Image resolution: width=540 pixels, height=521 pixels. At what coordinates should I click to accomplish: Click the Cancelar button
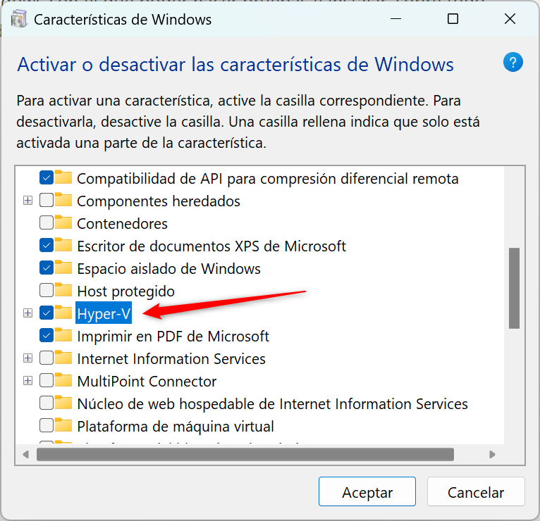pyautogui.click(x=476, y=491)
